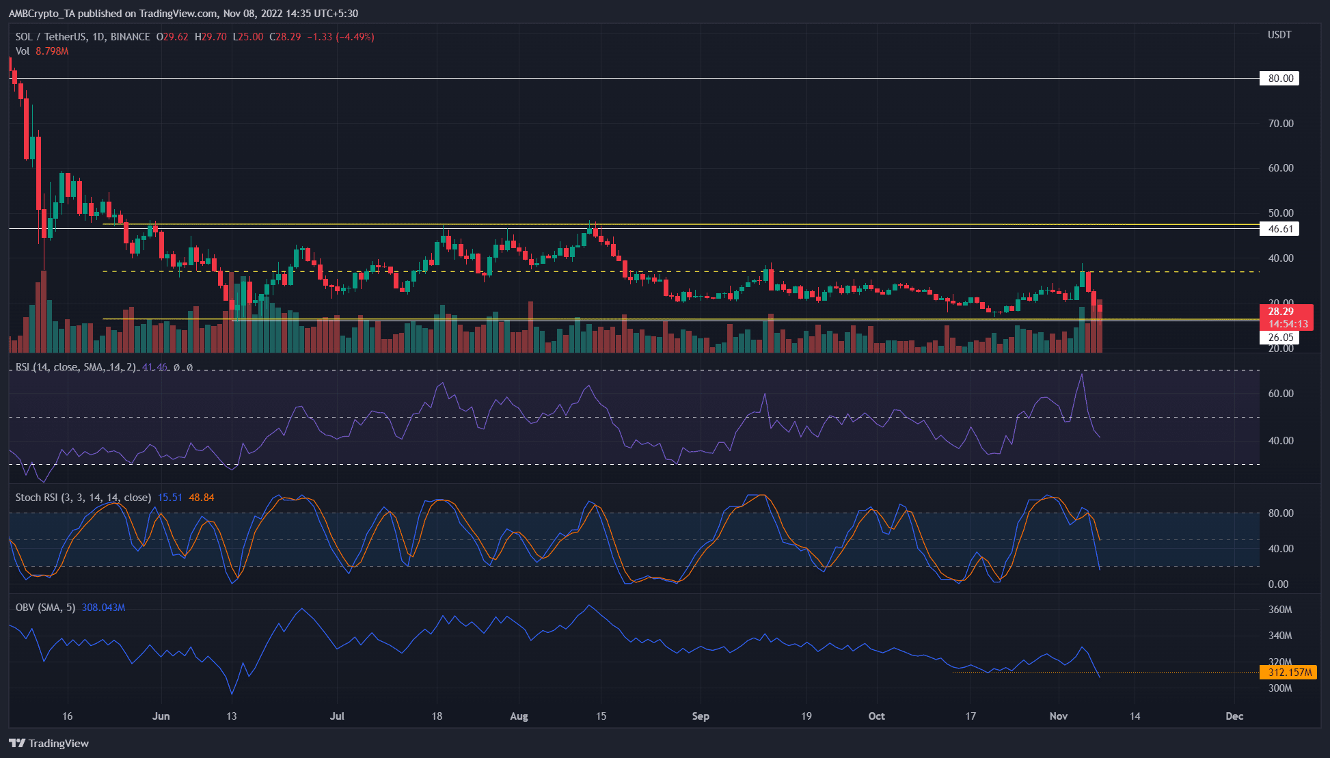Click the AMBCrypto_TA published header text

183,14
